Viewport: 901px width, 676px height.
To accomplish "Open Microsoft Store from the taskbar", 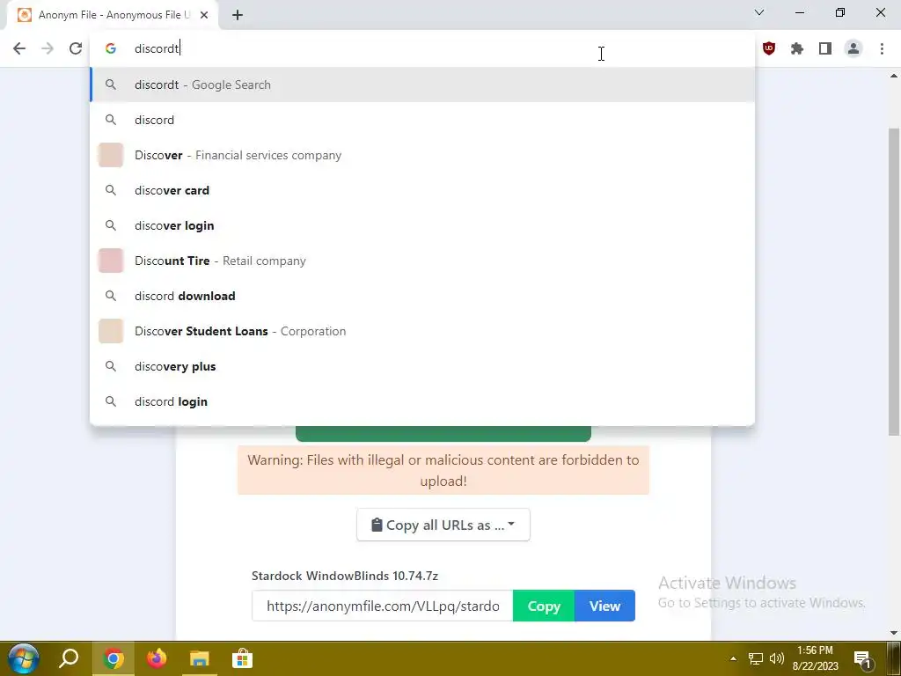I will [243, 658].
